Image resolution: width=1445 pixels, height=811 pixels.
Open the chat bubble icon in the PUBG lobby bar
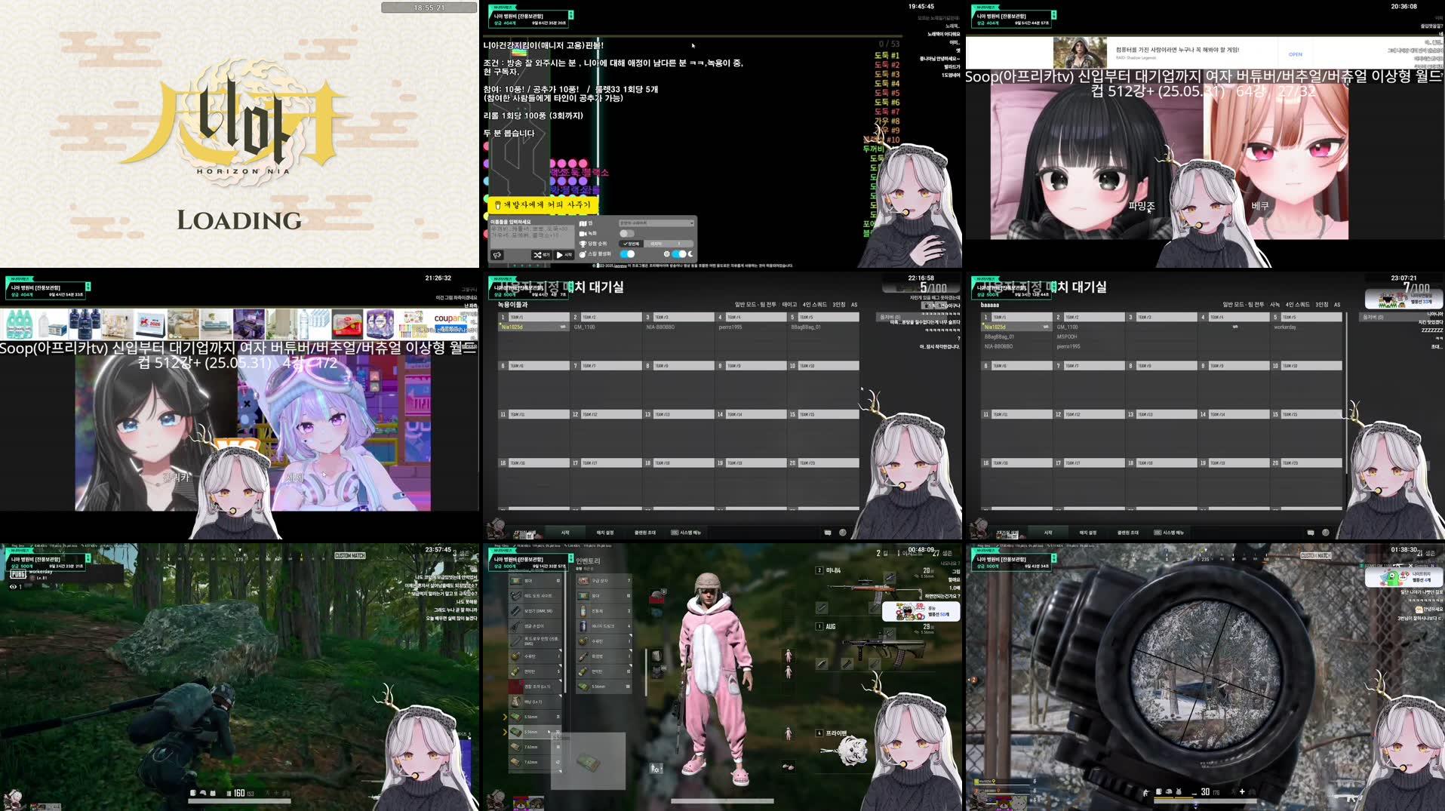827,531
